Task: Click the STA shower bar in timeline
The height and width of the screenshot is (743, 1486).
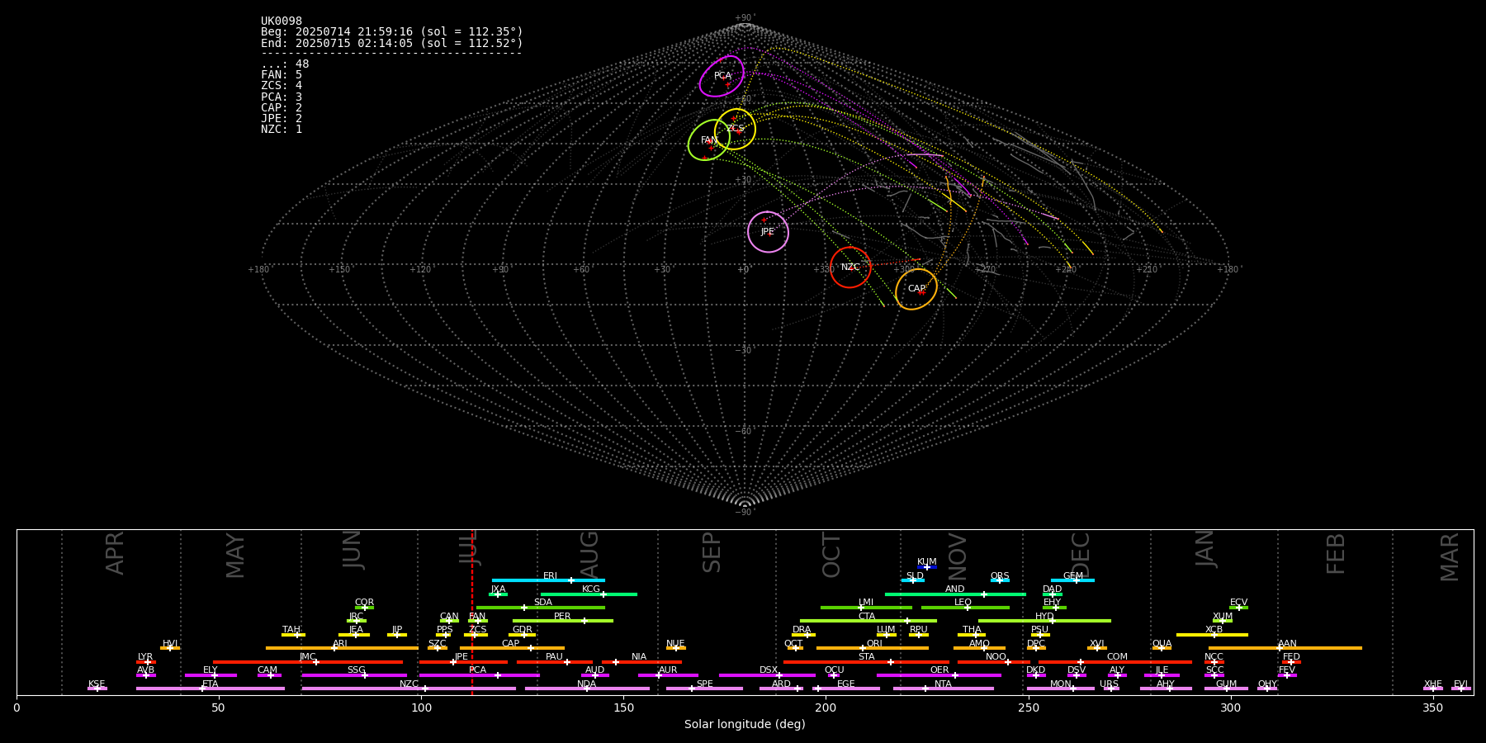Action: pos(866,661)
